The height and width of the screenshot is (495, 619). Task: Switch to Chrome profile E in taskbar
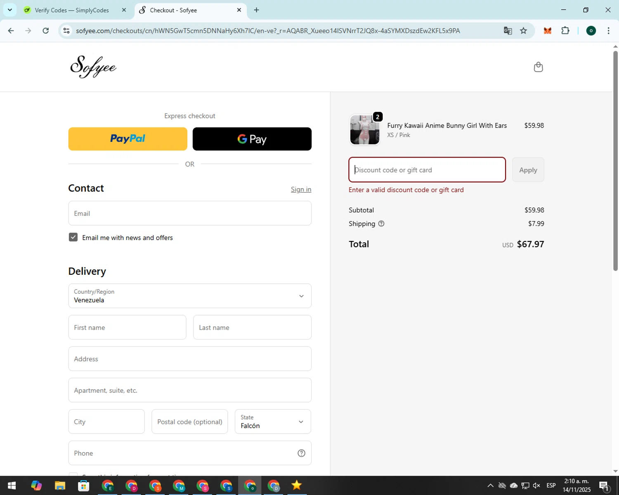(x=108, y=486)
